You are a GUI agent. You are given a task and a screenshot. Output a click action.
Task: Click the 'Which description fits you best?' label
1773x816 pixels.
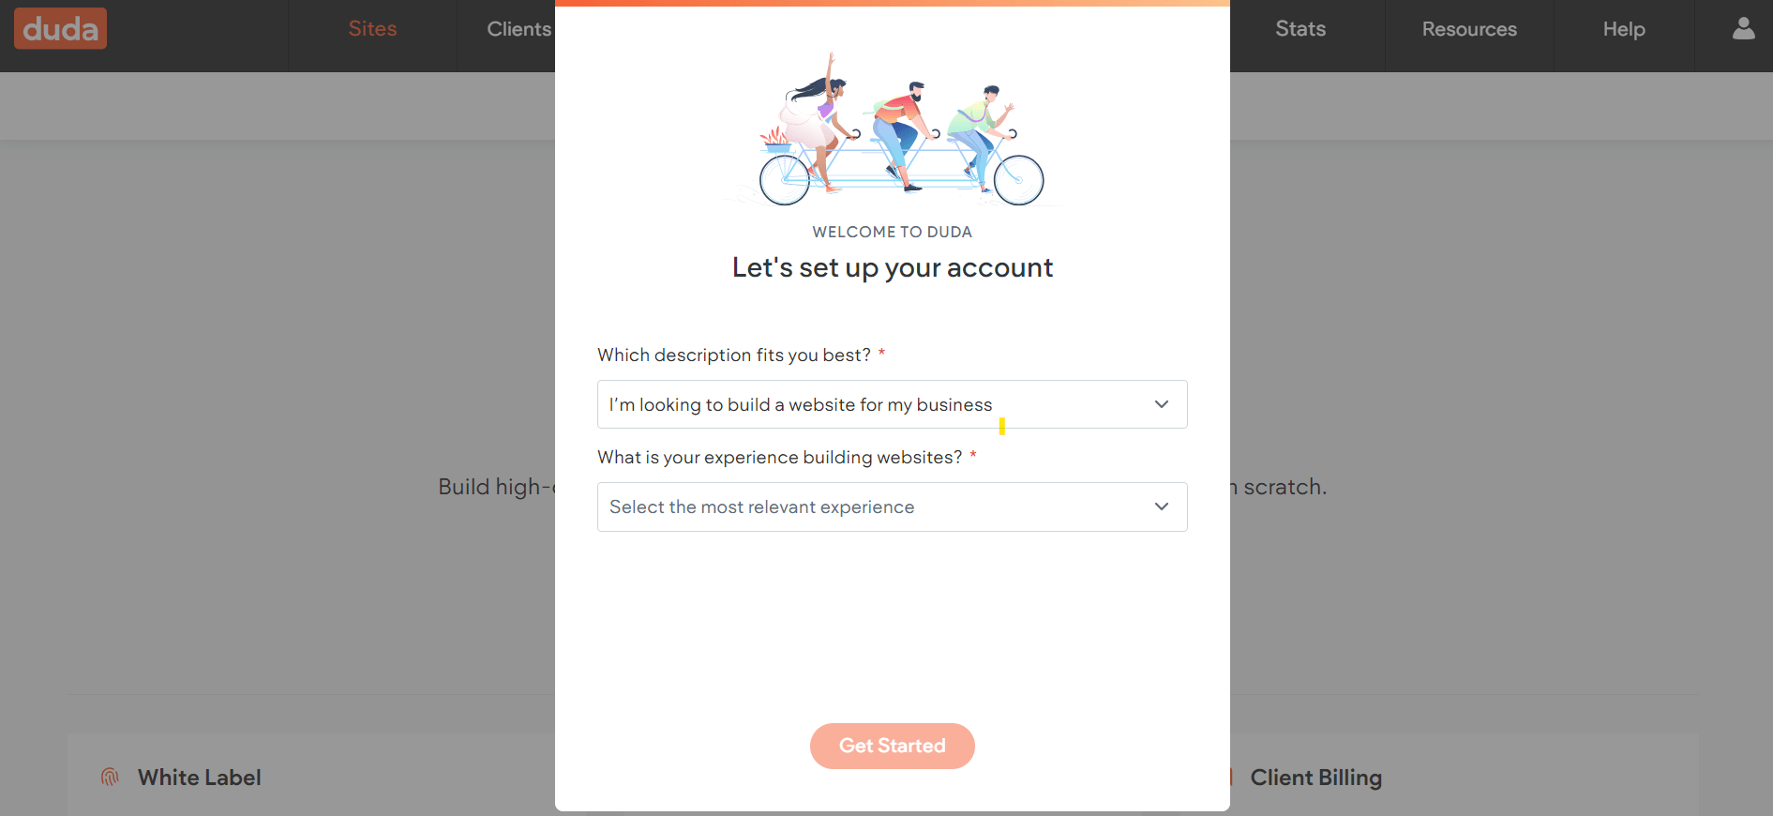[734, 355]
